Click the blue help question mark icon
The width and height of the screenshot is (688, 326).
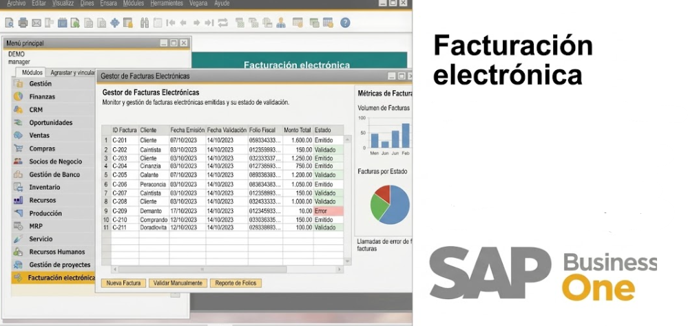(x=345, y=23)
